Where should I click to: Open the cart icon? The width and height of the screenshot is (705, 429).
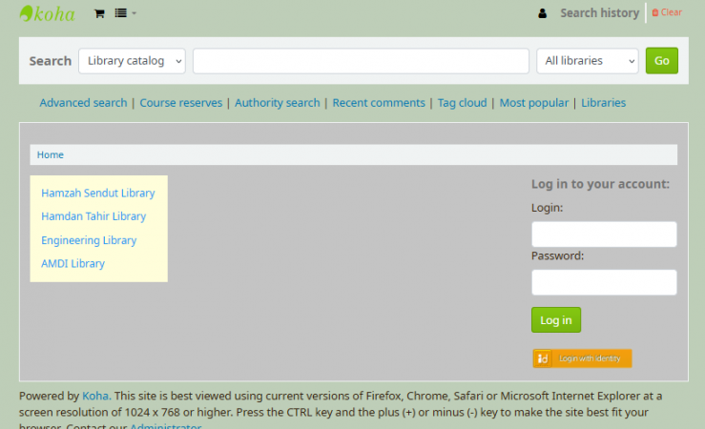(99, 13)
